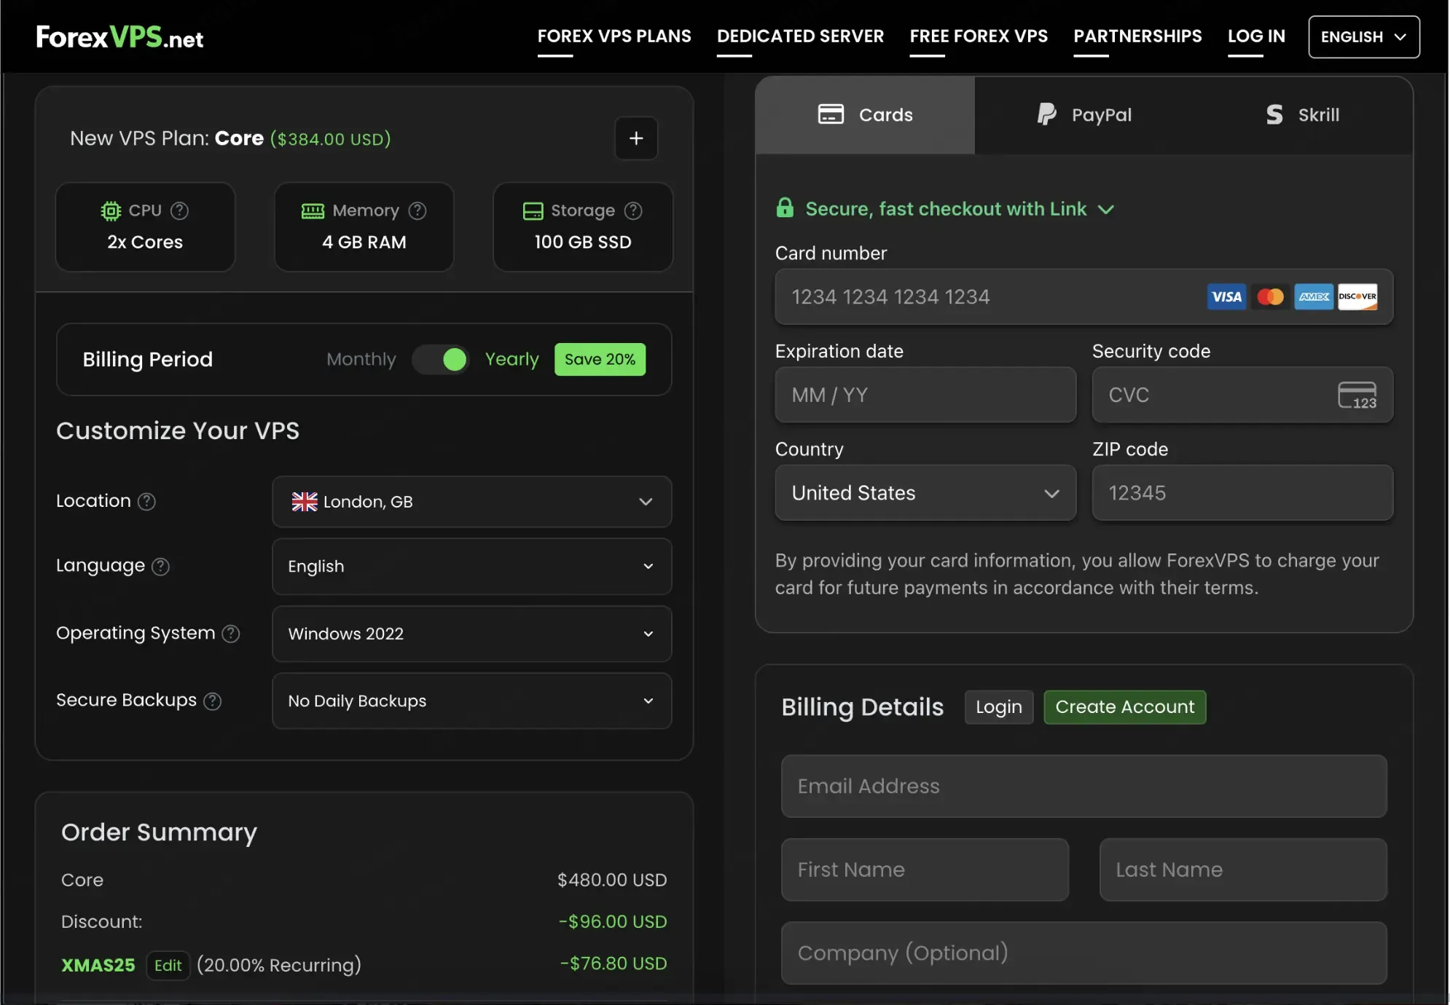The width and height of the screenshot is (1450, 1005).
Task: Focus the ZIP code field
Action: (1242, 493)
